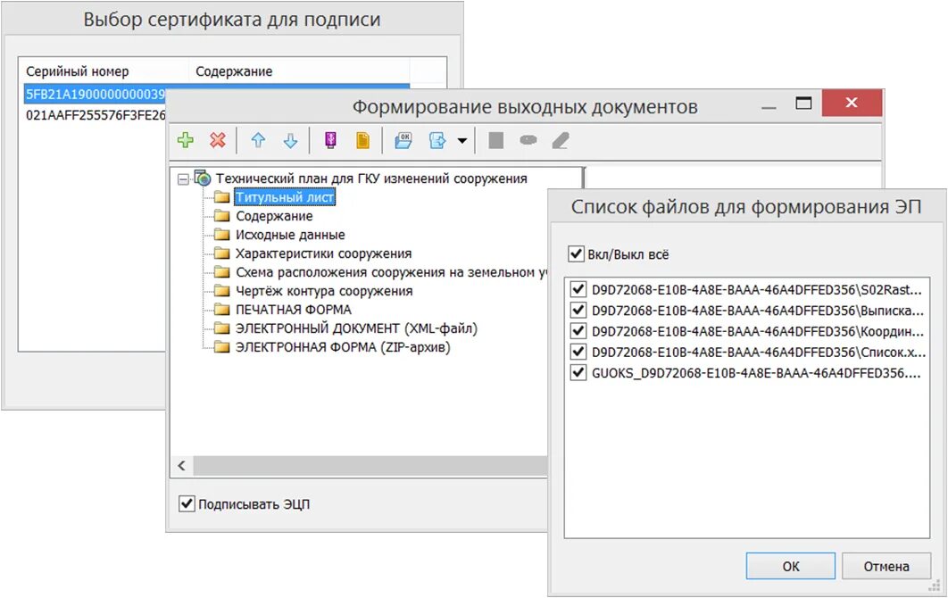Select the Содержание tree item

(x=275, y=215)
